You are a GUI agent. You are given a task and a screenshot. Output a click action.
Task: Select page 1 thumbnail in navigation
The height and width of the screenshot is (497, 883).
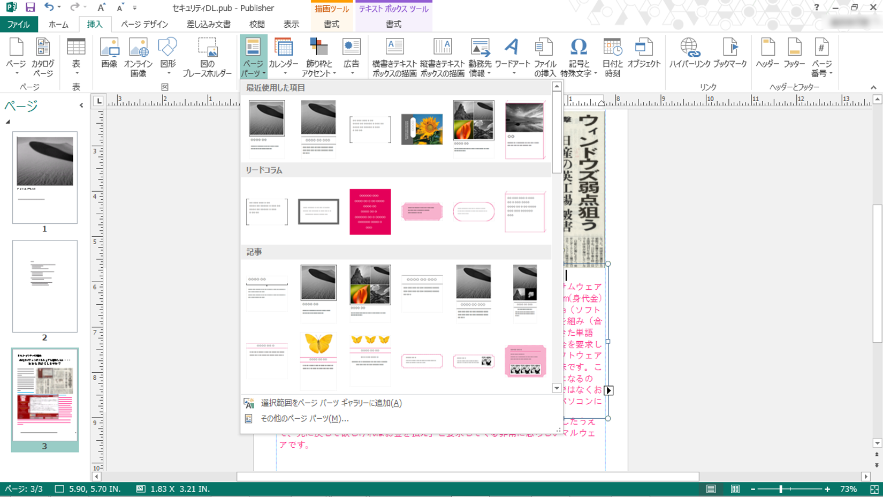(x=45, y=177)
